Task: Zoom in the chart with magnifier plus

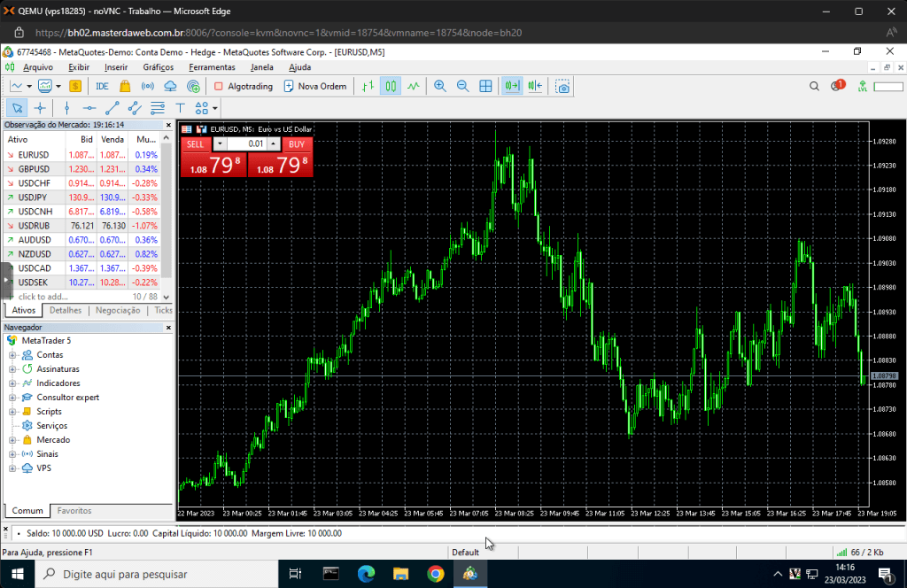Action: click(x=440, y=86)
